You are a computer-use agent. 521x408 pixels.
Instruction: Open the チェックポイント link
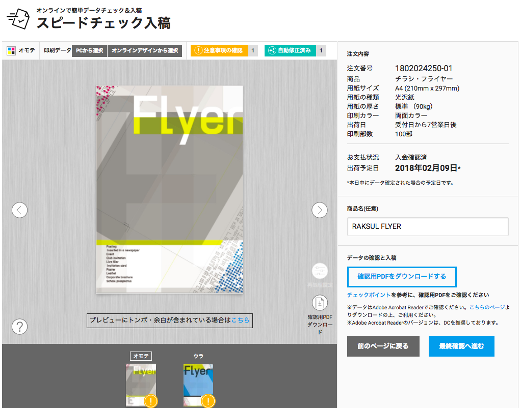coord(369,295)
